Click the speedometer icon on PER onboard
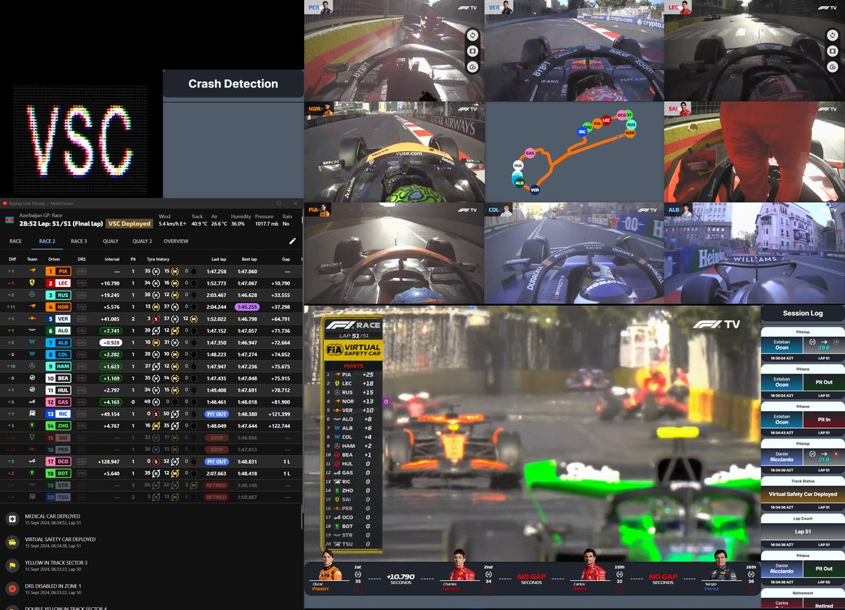 (472, 68)
